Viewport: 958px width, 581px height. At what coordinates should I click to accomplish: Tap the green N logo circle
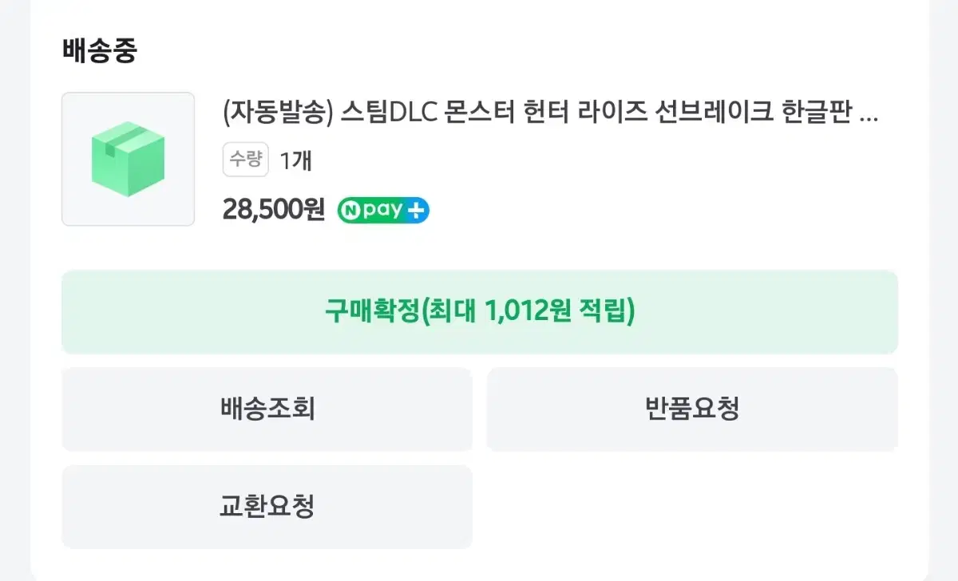(350, 211)
